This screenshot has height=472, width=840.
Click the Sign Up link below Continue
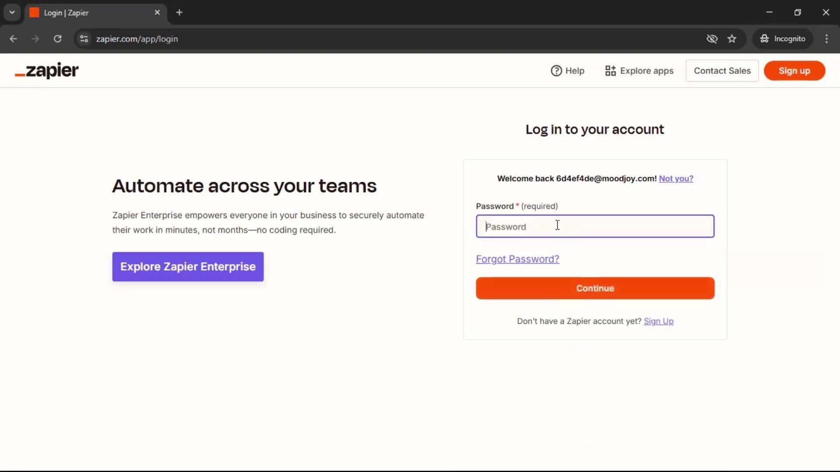click(658, 321)
